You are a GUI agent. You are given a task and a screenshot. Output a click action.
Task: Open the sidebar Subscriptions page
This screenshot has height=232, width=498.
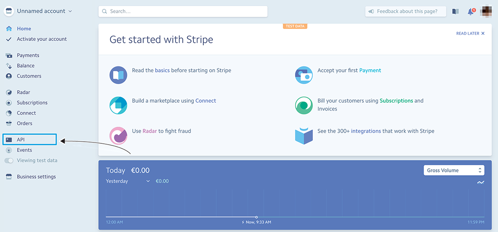coord(32,103)
